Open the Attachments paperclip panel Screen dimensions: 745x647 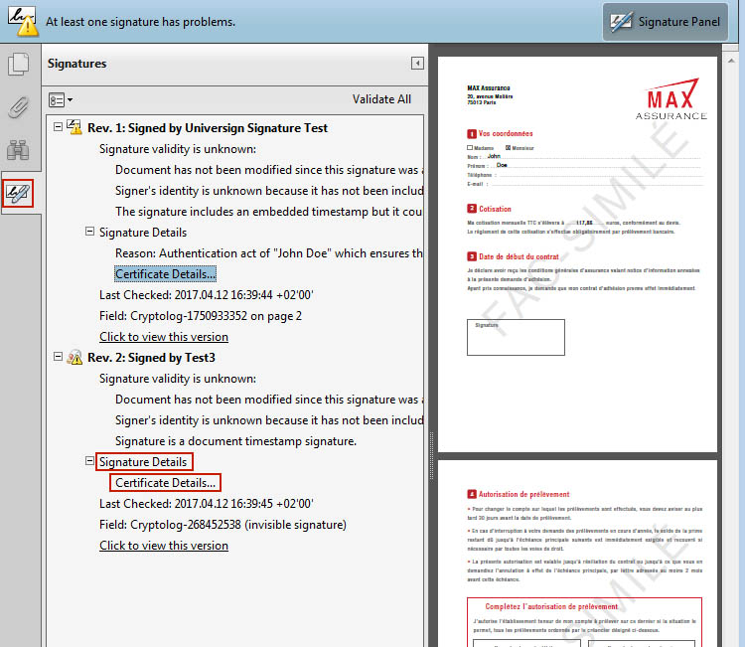tap(18, 107)
